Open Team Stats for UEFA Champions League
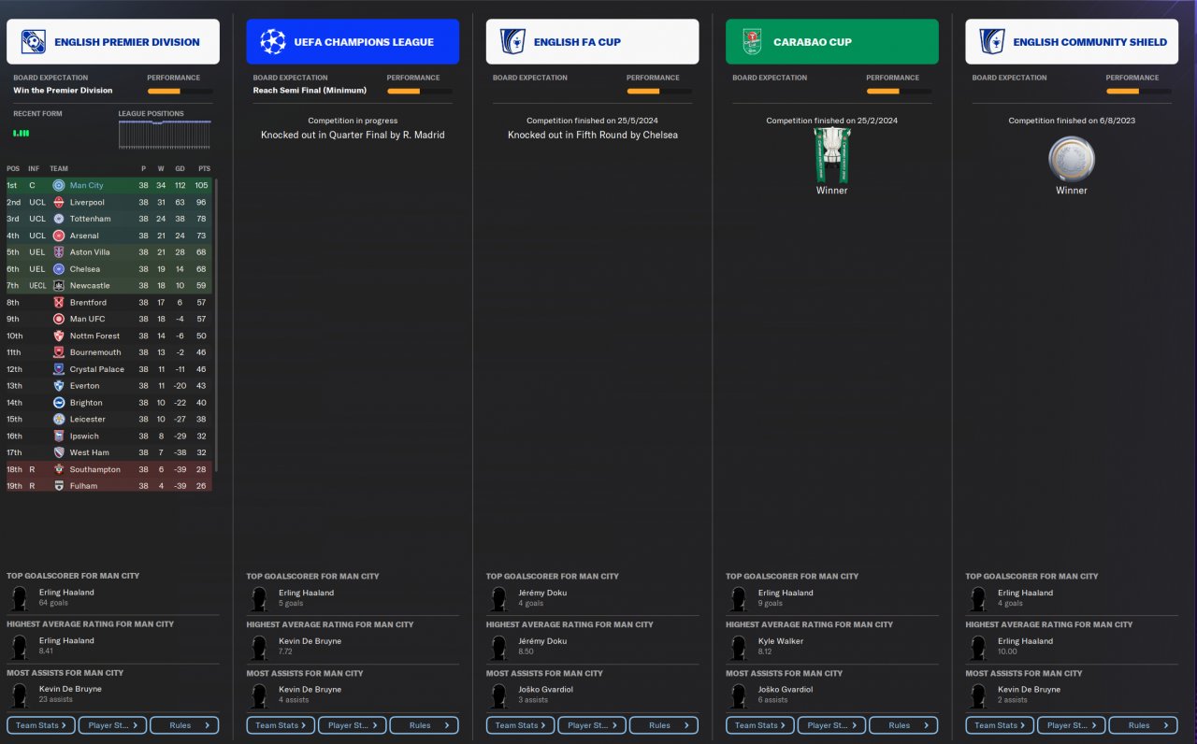Image resolution: width=1197 pixels, height=744 pixels. (x=281, y=725)
